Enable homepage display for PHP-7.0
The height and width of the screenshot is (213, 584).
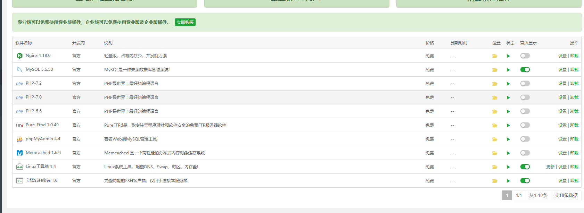525,97
